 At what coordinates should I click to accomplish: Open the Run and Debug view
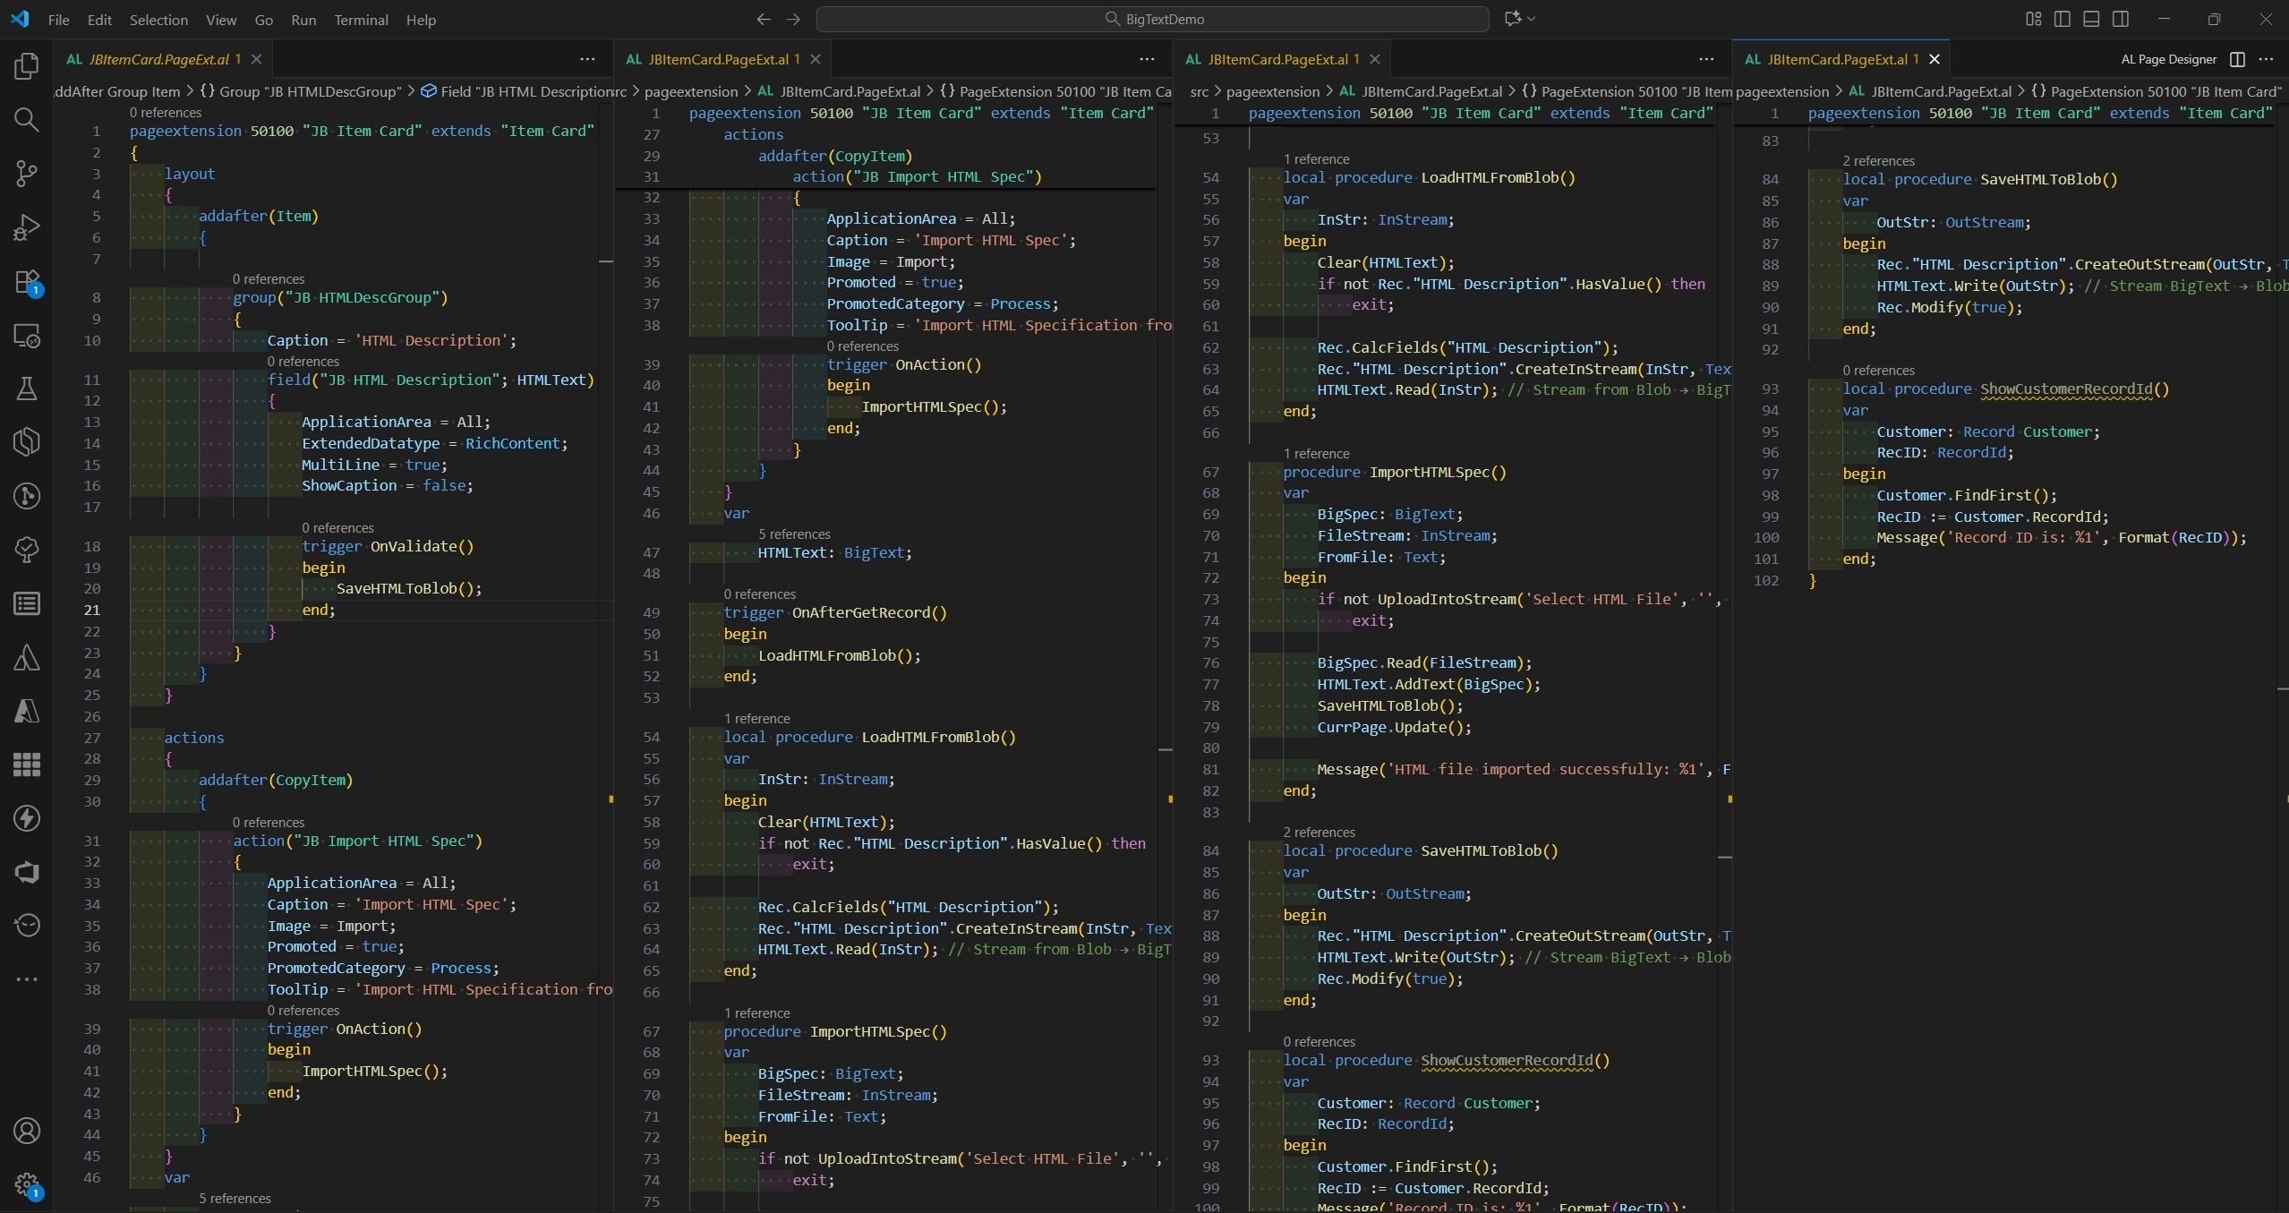tap(27, 227)
